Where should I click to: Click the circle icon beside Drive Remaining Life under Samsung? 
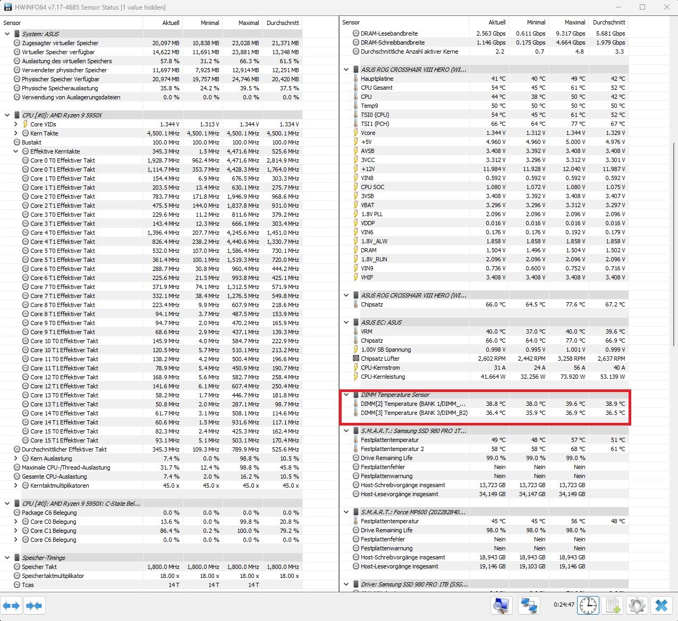[356, 458]
